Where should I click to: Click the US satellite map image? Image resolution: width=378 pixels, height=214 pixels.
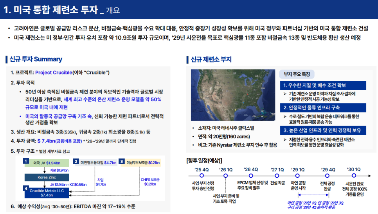pos(232,95)
